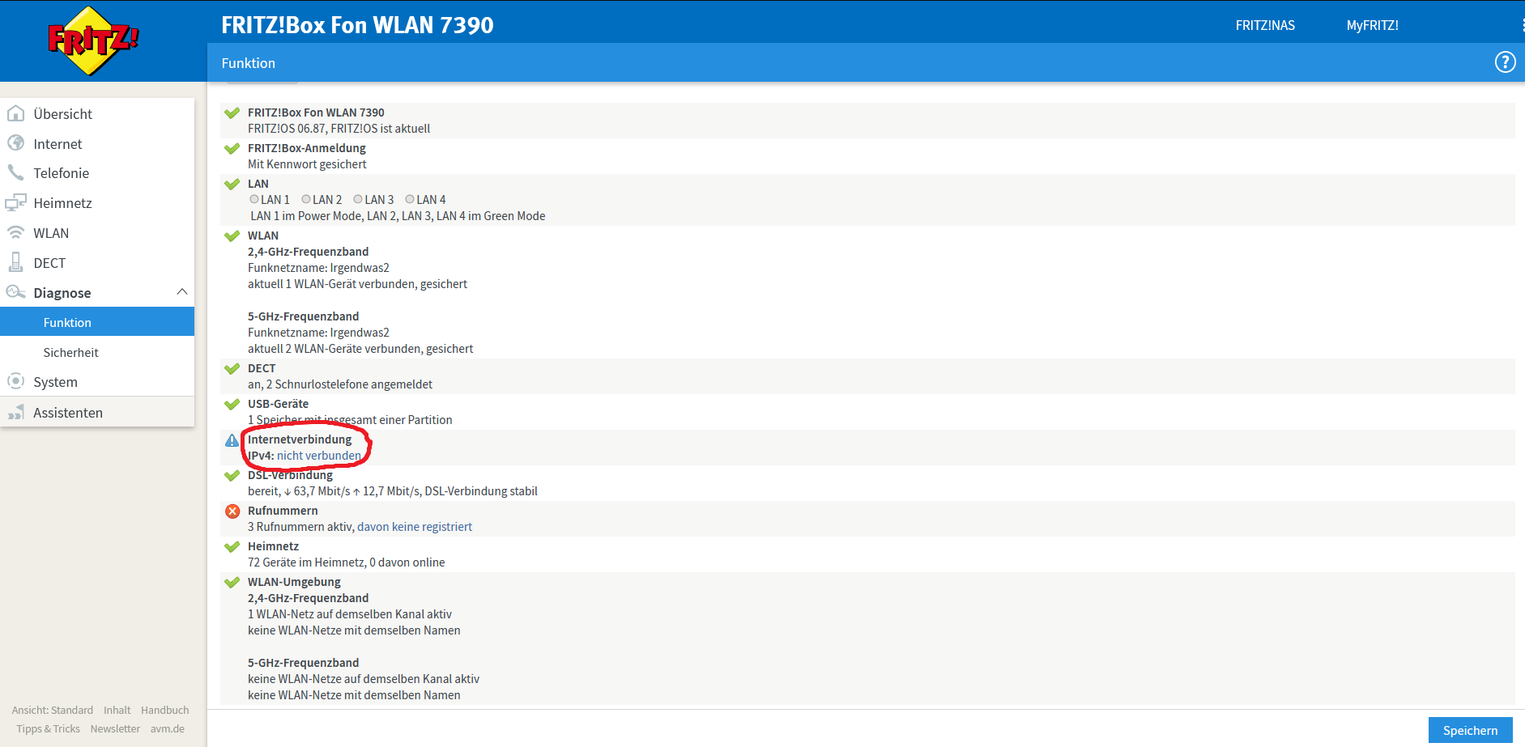Click the text 'Mit Kennwort gesichert'
This screenshot has width=1525, height=747.
click(x=307, y=164)
